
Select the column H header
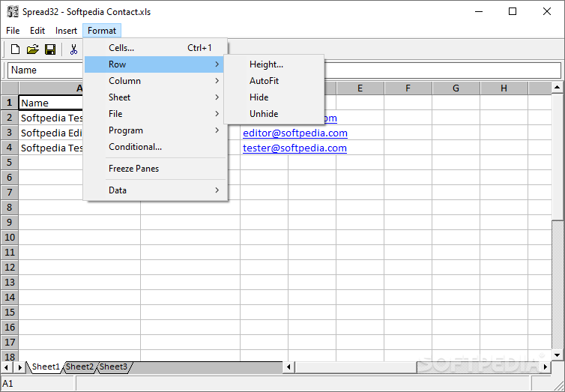(504, 88)
